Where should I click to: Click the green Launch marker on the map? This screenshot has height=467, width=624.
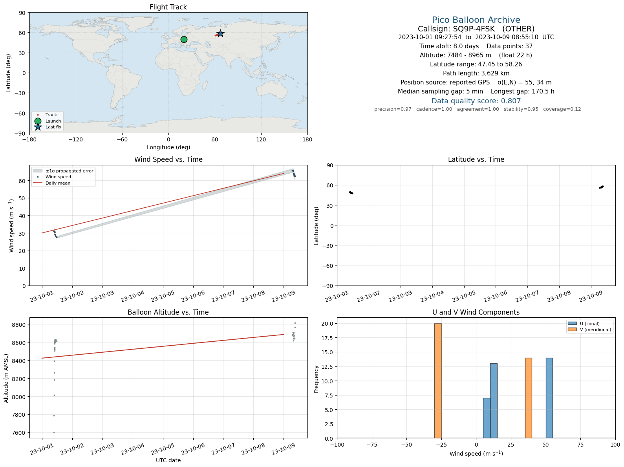pyautogui.click(x=184, y=39)
